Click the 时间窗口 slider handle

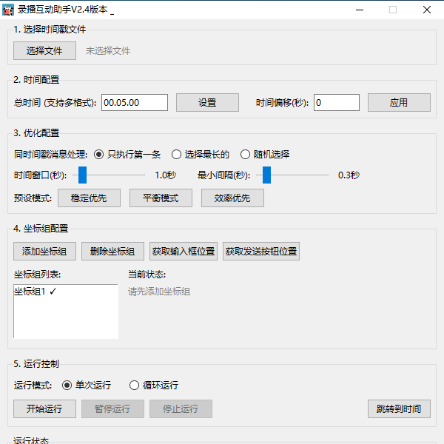point(83,175)
